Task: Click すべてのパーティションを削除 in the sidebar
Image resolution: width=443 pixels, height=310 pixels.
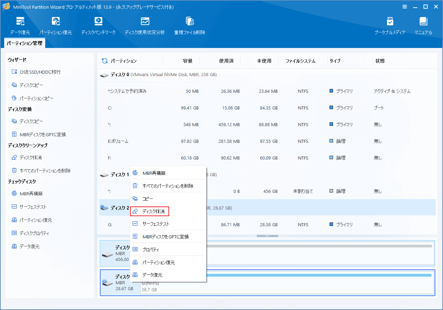Action: (x=41, y=171)
